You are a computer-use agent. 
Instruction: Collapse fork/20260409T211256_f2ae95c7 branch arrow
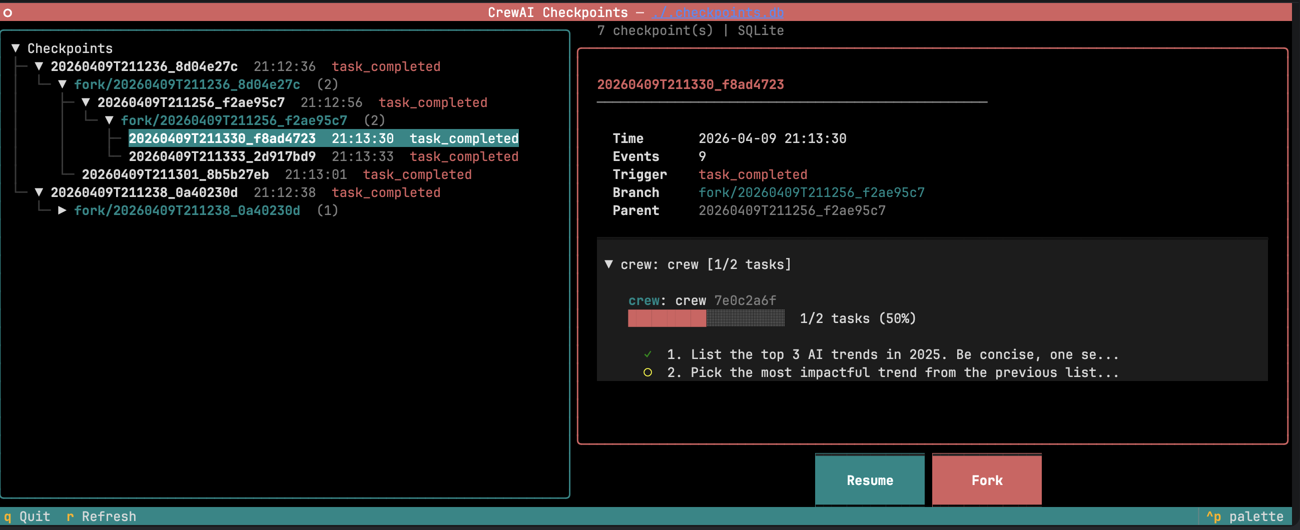(x=110, y=120)
